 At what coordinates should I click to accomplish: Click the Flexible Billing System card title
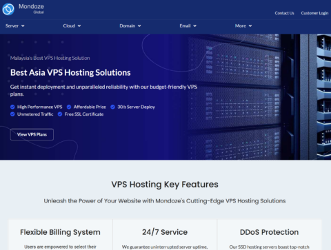click(60, 232)
